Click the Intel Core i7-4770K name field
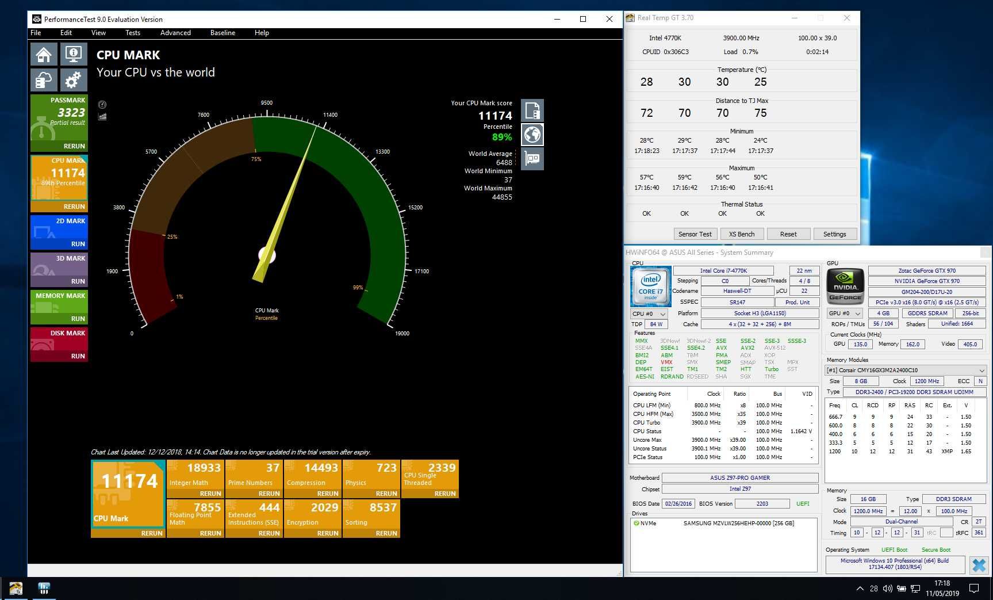The width and height of the screenshot is (993, 600). point(723,270)
